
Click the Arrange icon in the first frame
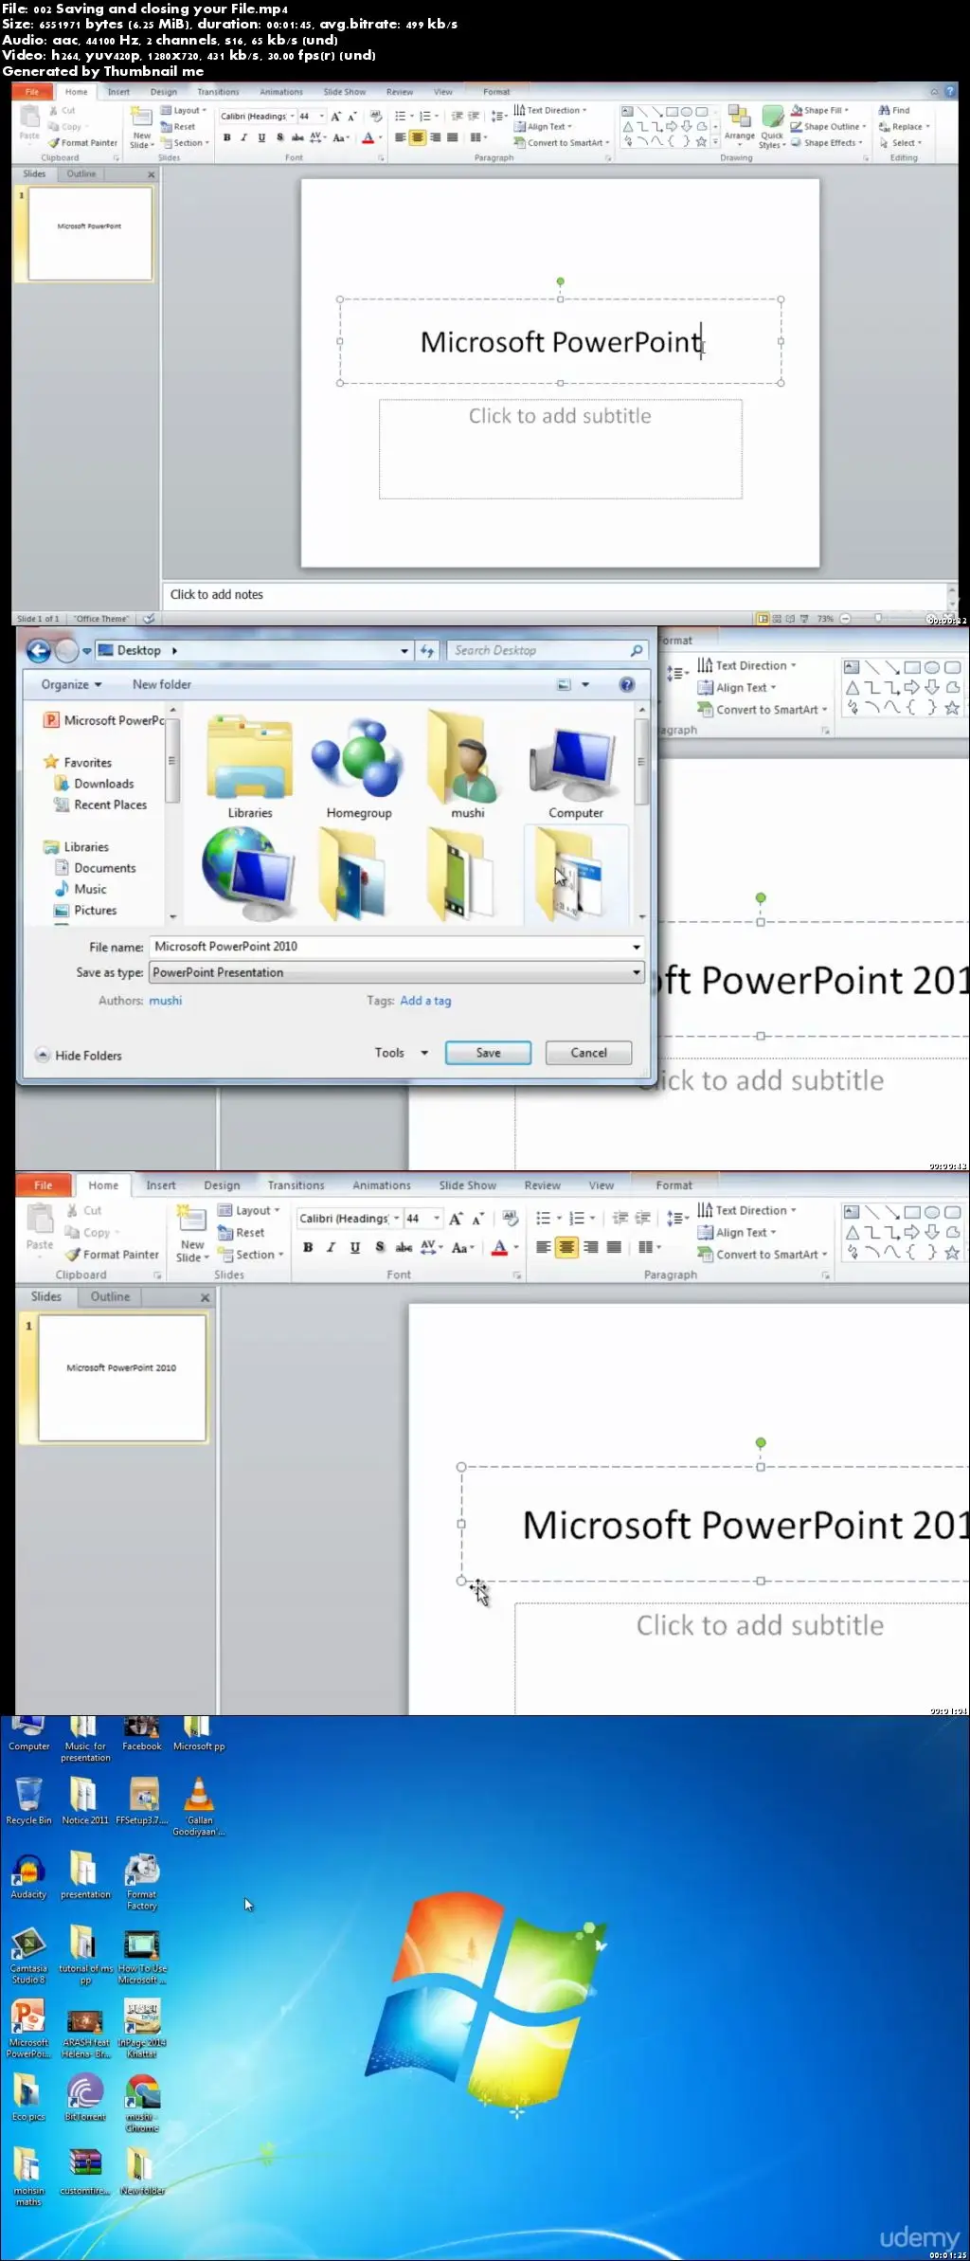(739, 119)
